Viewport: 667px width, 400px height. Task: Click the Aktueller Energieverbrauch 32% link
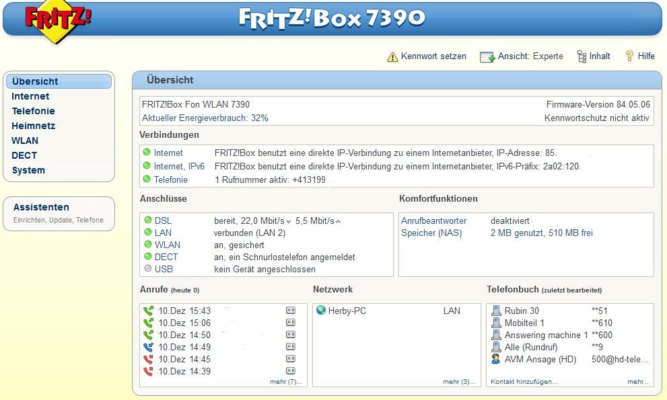coord(205,118)
